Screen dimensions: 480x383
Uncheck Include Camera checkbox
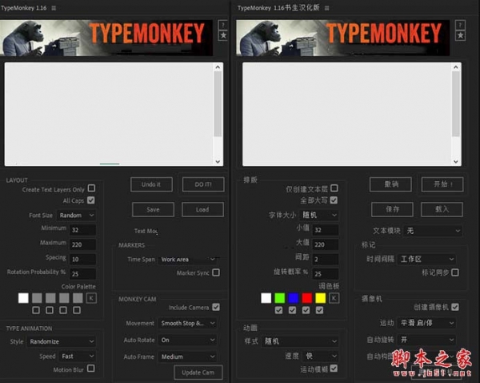click(216, 307)
